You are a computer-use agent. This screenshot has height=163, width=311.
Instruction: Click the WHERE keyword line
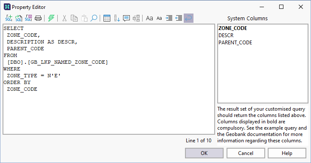pos(12,69)
